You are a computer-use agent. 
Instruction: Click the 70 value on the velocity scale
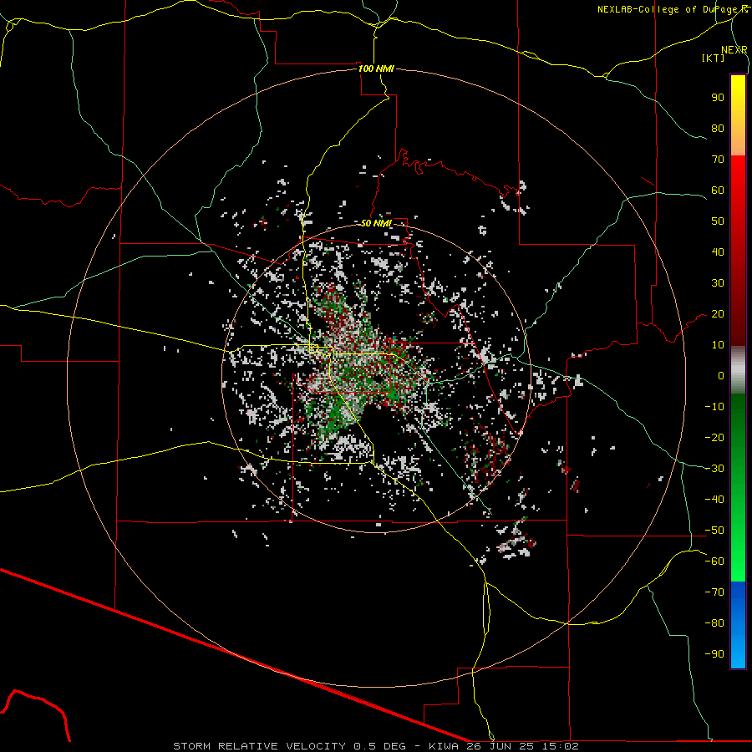[718, 160]
